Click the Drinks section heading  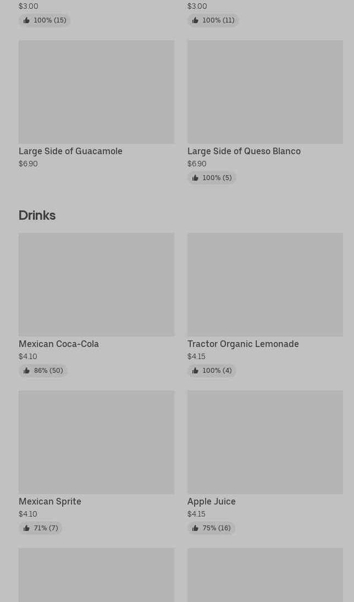[x=37, y=215]
